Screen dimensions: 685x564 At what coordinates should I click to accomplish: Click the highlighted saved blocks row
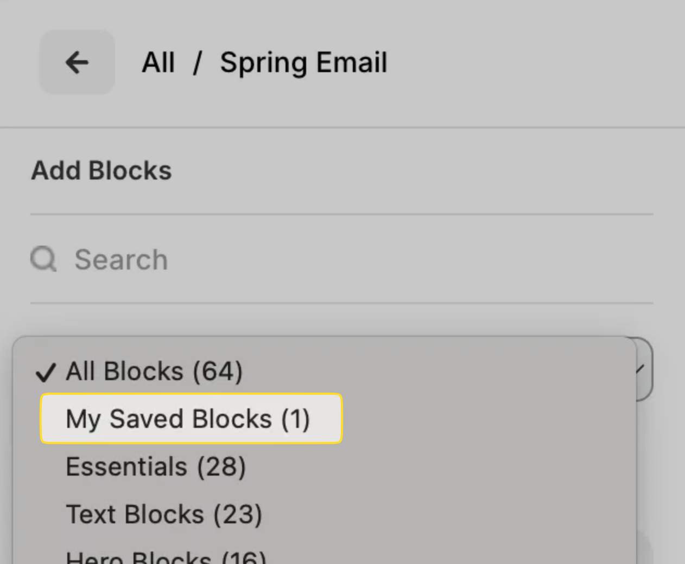point(191,419)
